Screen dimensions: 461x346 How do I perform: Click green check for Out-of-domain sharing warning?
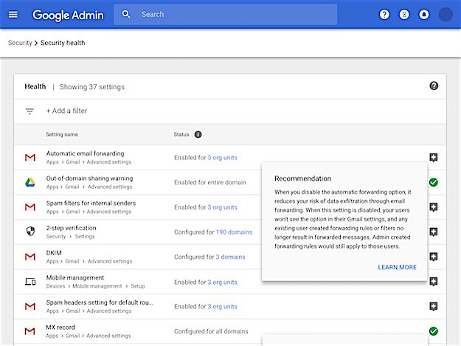[434, 182]
